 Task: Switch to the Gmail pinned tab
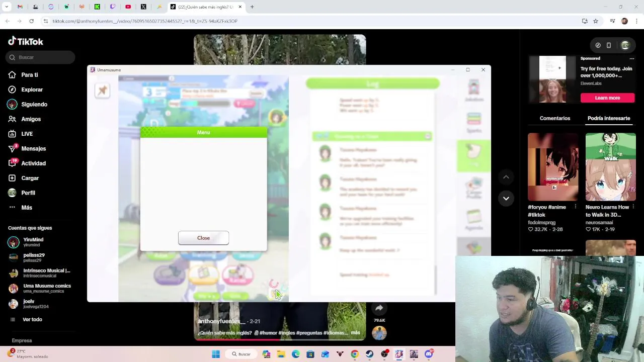[20, 7]
